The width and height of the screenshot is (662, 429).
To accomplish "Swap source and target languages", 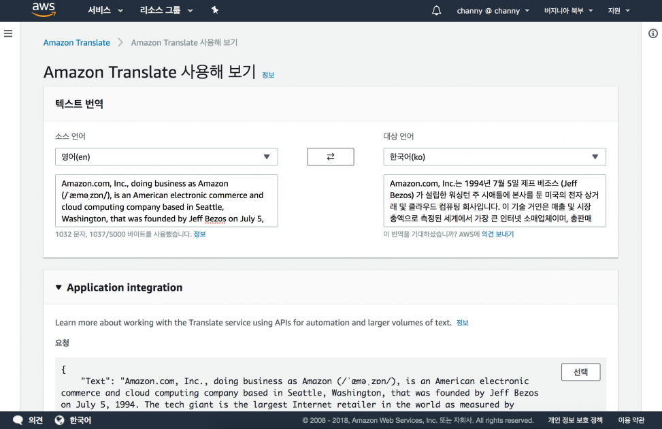I will (x=330, y=156).
